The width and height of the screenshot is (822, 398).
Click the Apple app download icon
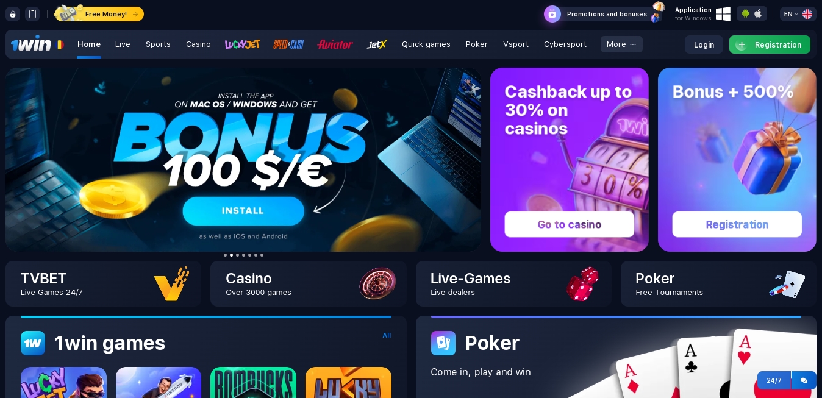click(x=758, y=13)
